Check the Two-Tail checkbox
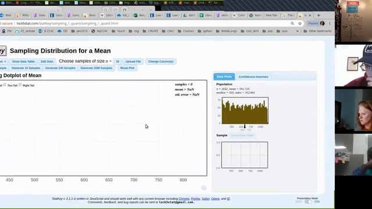Screen dimensions: 372x209 coord(5,85)
